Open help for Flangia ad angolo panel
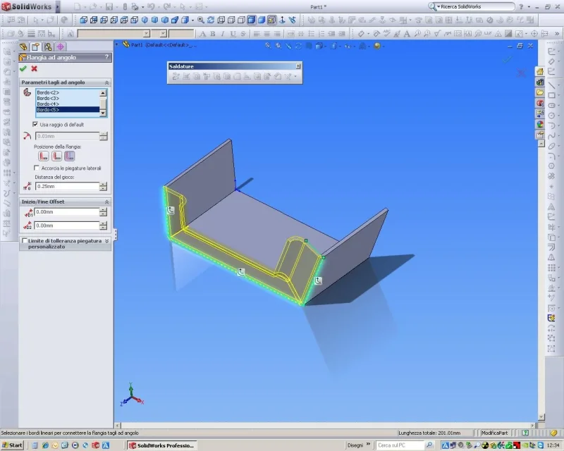Image resolution: width=564 pixels, height=451 pixels. 106,57
